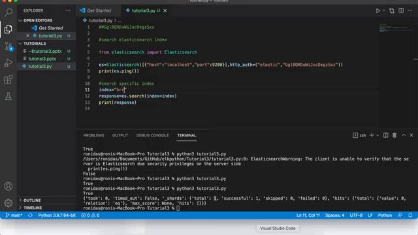Change end of line via LF
418x235 pixels.
click(370, 215)
